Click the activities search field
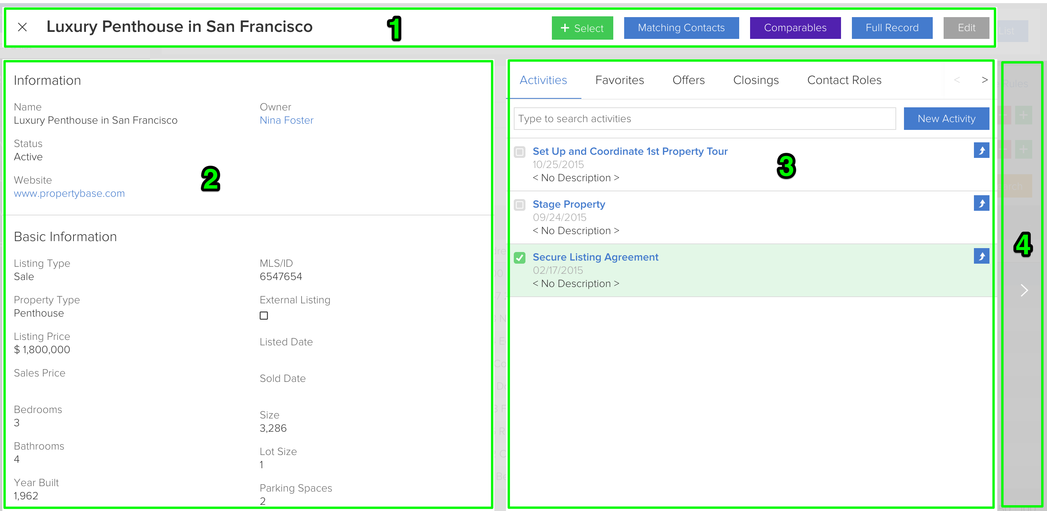Image resolution: width=1047 pixels, height=511 pixels. pos(703,118)
